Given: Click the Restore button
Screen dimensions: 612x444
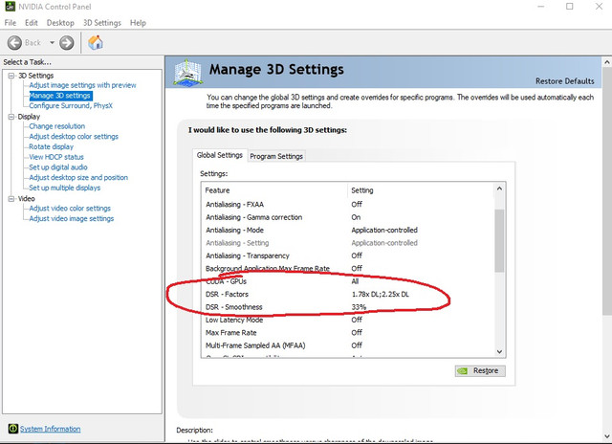Looking at the screenshot, I should [x=480, y=370].
